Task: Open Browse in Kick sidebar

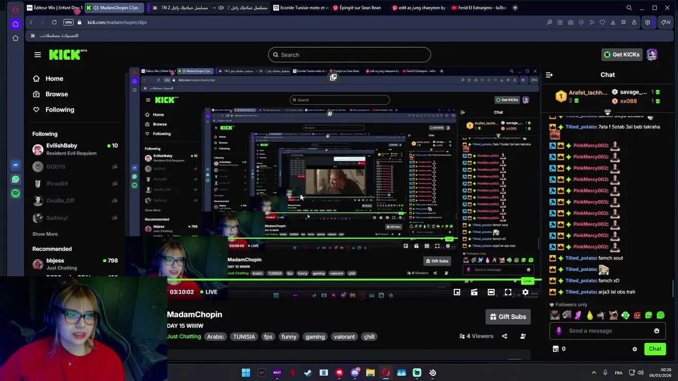Action: coord(50,94)
